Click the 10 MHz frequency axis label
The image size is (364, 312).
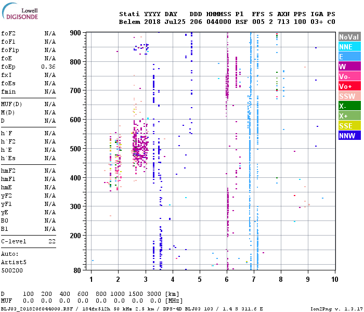pyautogui.click(x=334, y=280)
